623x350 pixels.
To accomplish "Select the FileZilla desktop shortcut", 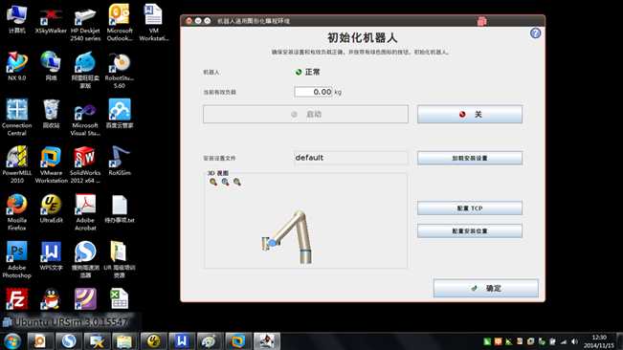I will [16, 298].
